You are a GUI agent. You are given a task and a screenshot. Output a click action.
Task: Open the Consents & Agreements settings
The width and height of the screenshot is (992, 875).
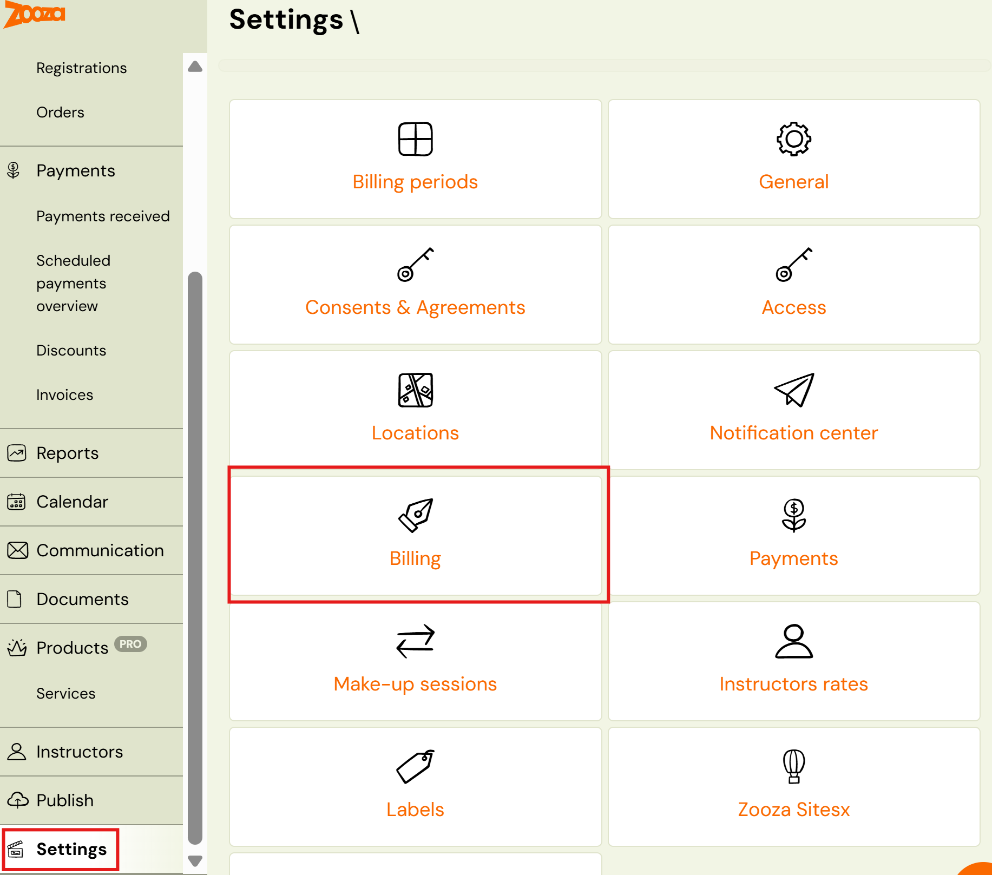click(x=415, y=307)
